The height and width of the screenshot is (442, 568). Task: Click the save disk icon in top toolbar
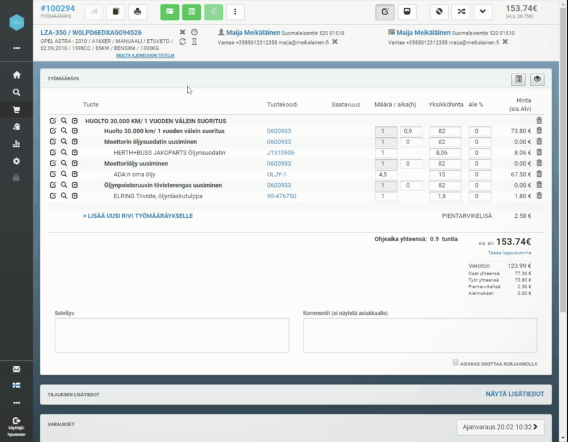pos(407,11)
